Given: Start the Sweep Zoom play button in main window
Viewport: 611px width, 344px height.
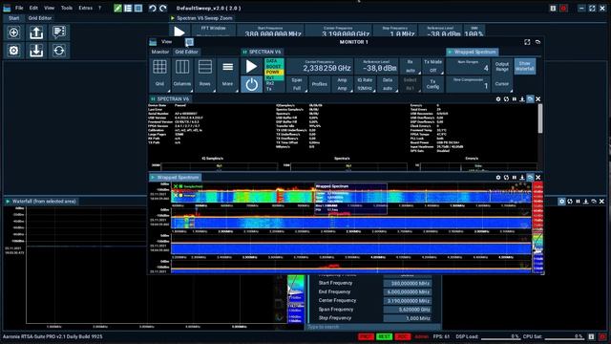Looking at the screenshot, I should click(x=179, y=32).
